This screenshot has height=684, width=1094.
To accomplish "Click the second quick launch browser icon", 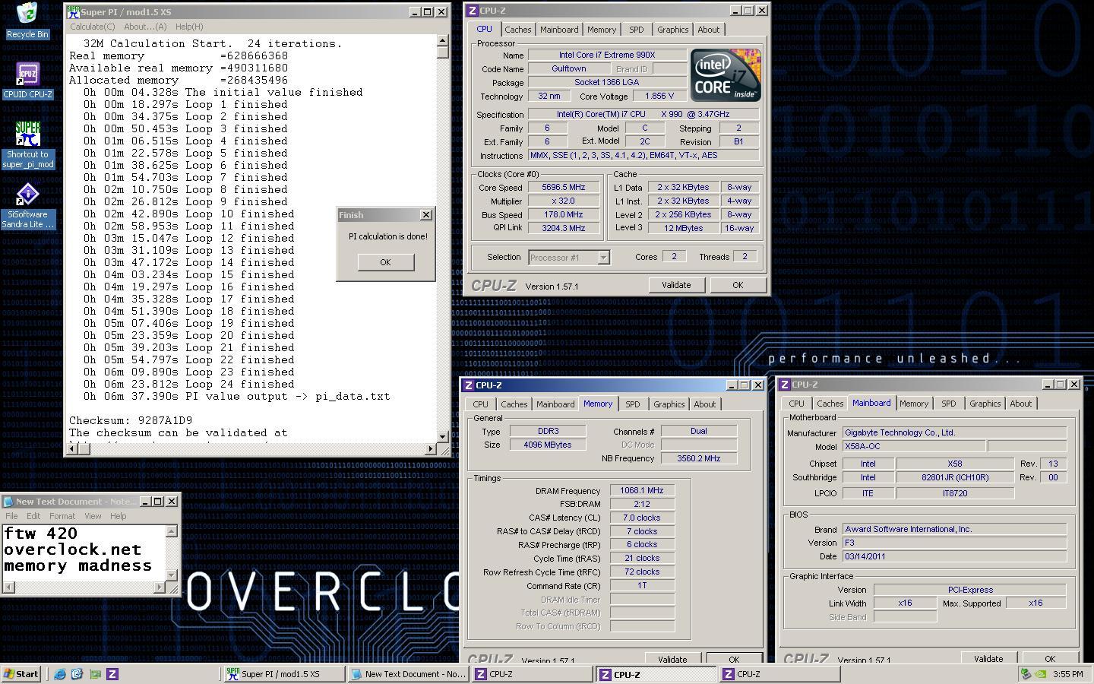I will 77,674.
